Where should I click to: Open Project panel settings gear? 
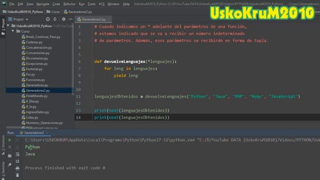click(63, 19)
